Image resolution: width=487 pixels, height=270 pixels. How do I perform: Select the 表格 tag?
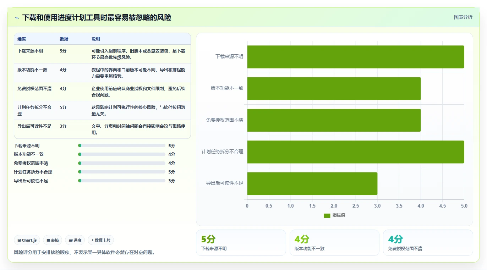point(53,240)
